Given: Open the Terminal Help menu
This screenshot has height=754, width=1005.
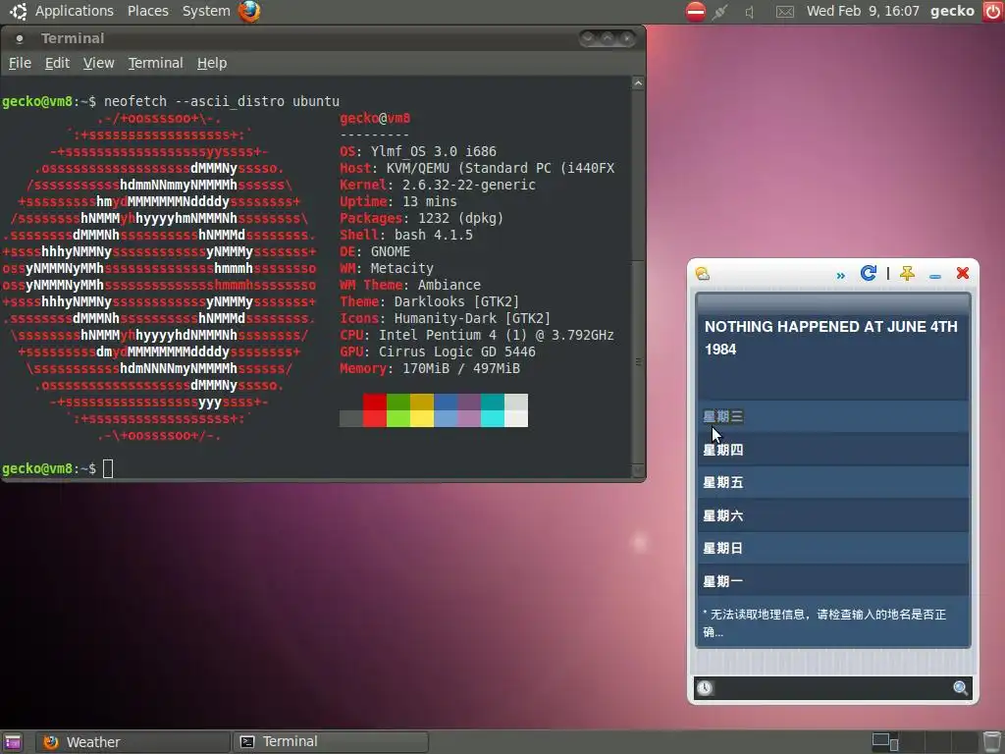Looking at the screenshot, I should coord(212,63).
